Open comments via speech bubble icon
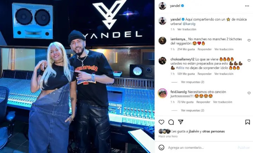 (171, 122)
